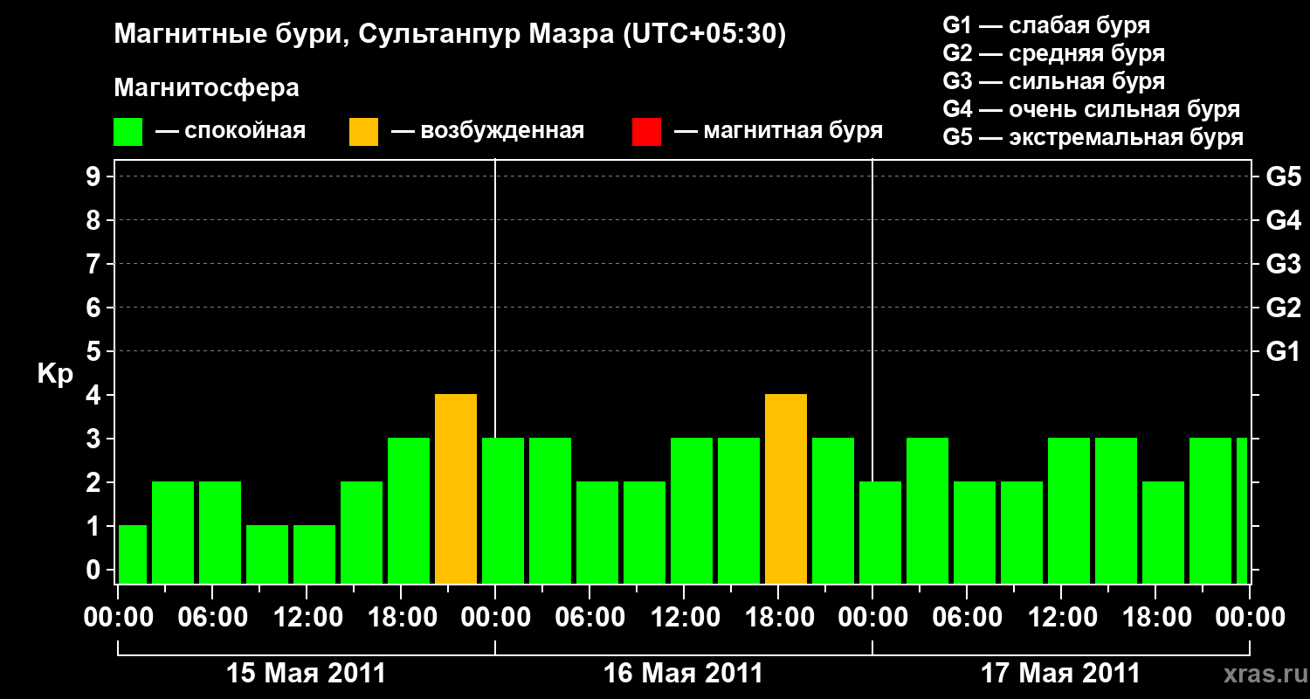This screenshot has width=1310, height=699.
Task: Click the 12:00 tick label above 17 Мая
Action: [1061, 617]
